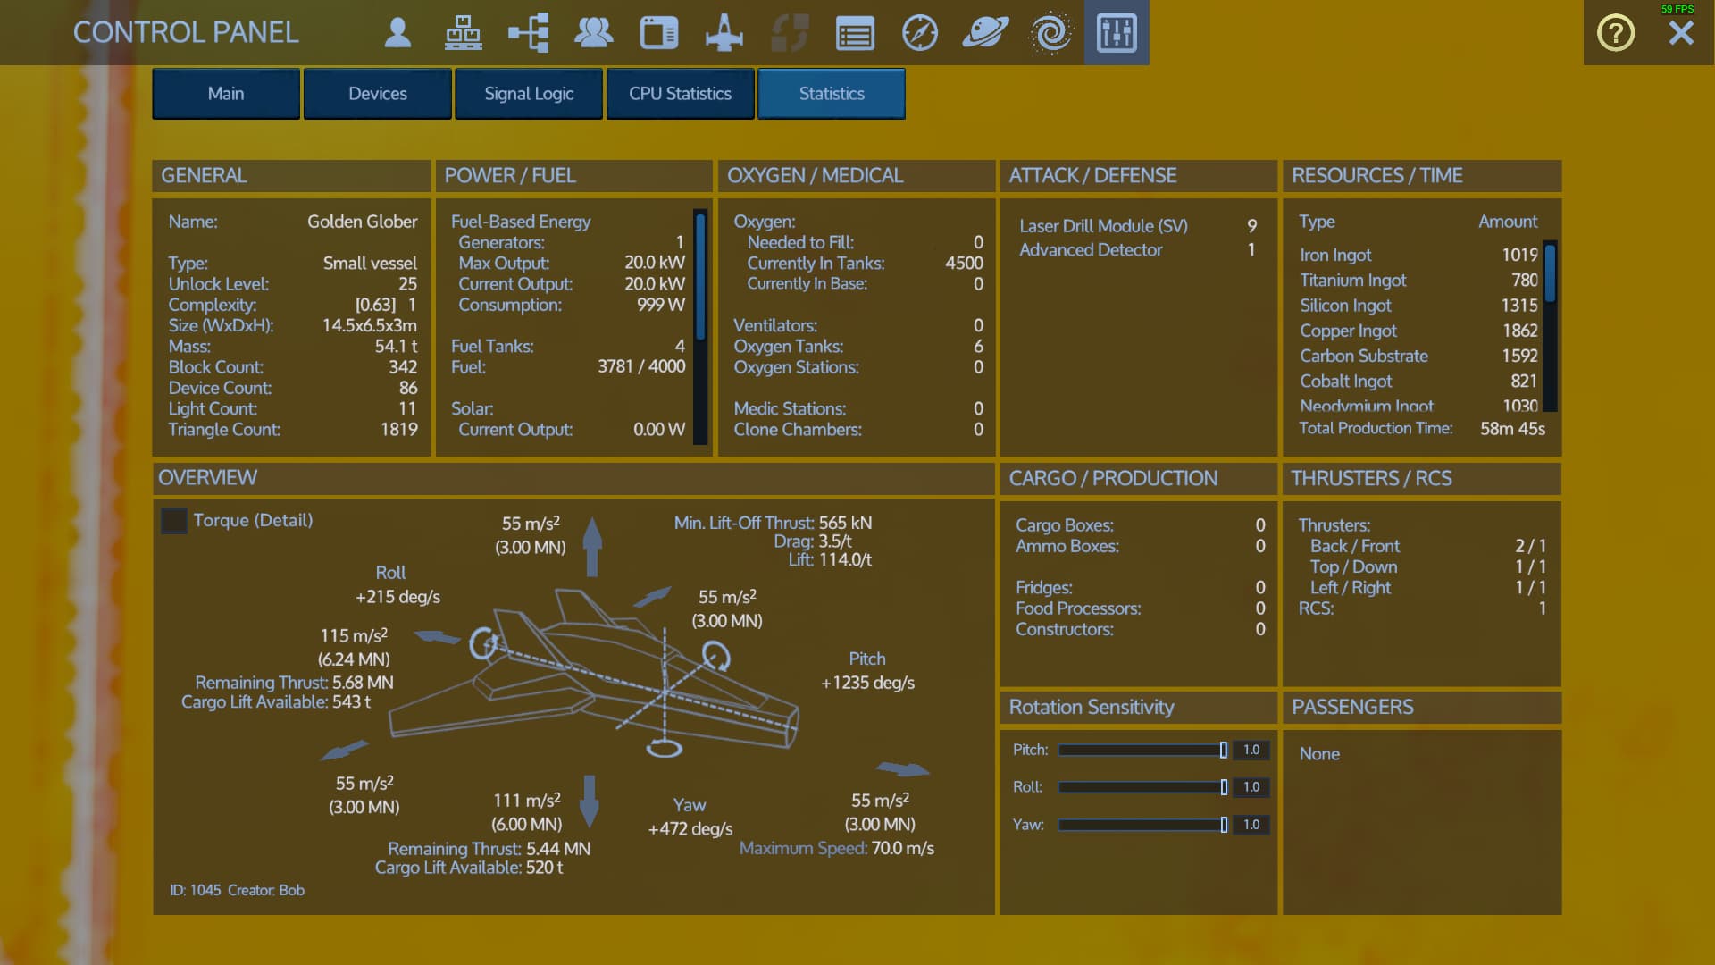Click the pitch rotation indicator
Viewport: 1715px width, 965px height.
(x=715, y=658)
